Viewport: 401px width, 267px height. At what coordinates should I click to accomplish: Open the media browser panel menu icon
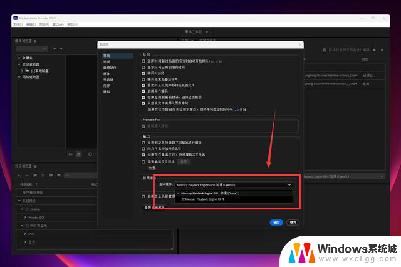tap(36, 41)
